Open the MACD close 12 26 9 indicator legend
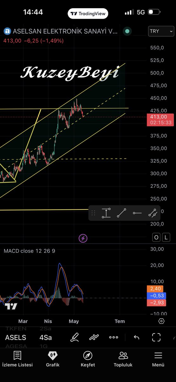Image resolution: width=176 pixels, height=382 pixels. pyautogui.click(x=29, y=251)
